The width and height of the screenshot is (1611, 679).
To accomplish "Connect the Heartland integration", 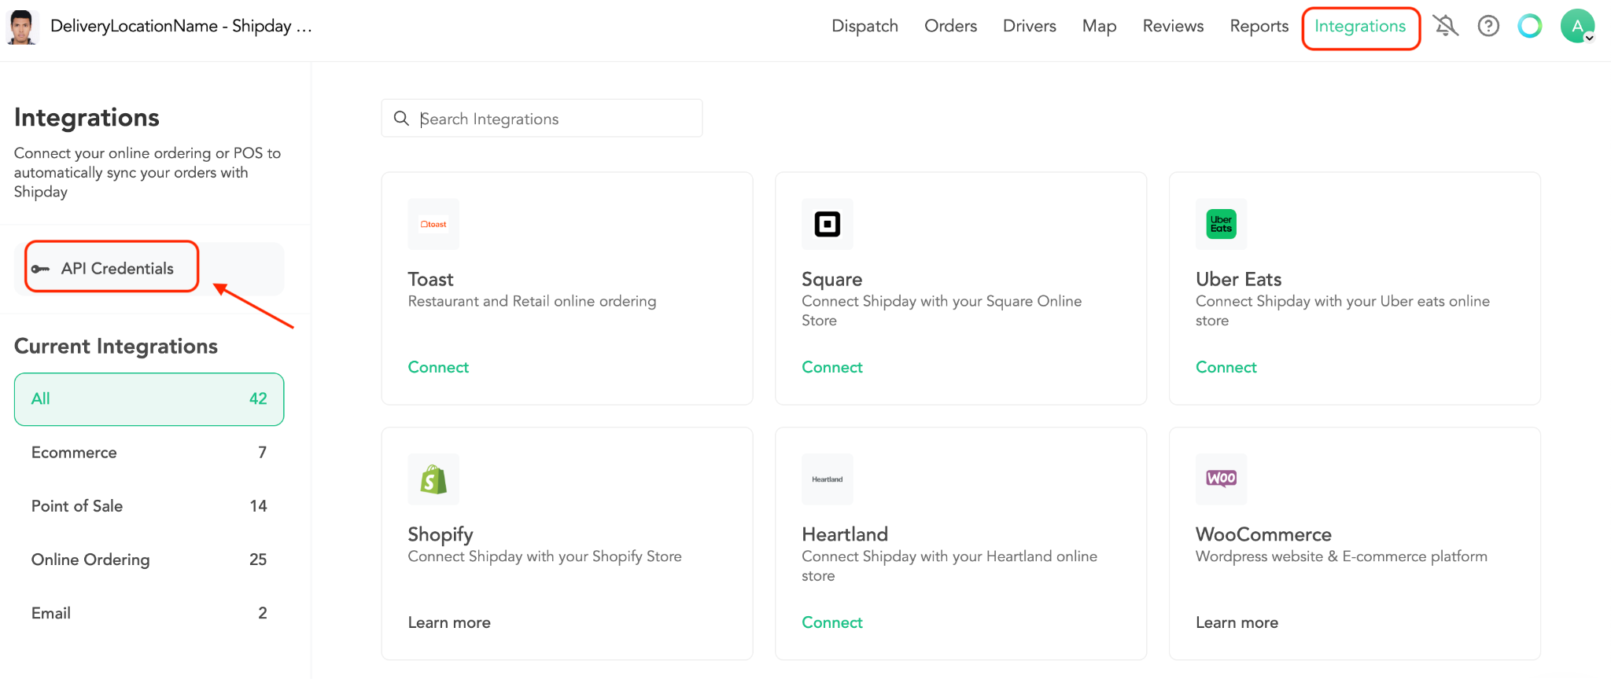I will [x=832, y=622].
